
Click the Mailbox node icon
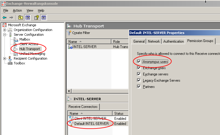(x=16, y=39)
